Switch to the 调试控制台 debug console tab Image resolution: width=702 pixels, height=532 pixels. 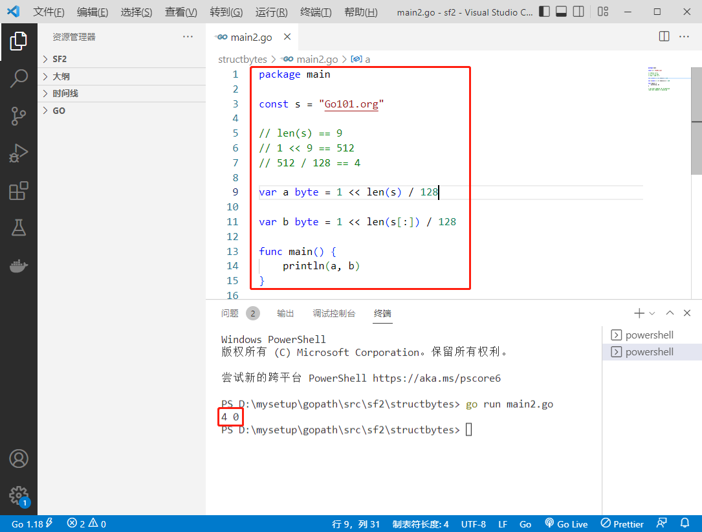pos(334,313)
